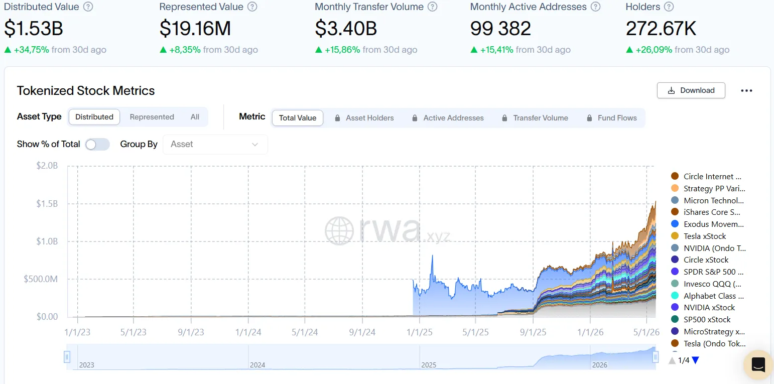Toggle SPDR S&P 500 legend series
This screenshot has width=774, height=384.
tap(708, 272)
